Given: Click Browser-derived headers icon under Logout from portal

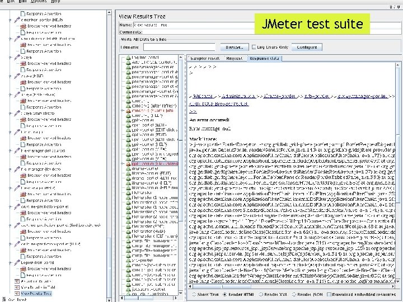Looking at the screenshot, I should 23,268.
